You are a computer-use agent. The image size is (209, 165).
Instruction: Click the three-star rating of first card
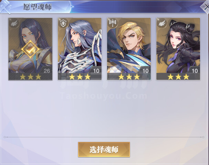point(30,77)
